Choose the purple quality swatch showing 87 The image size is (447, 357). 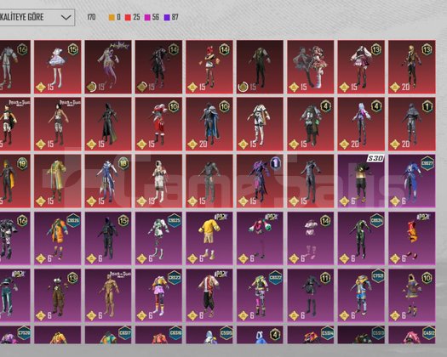(x=167, y=17)
